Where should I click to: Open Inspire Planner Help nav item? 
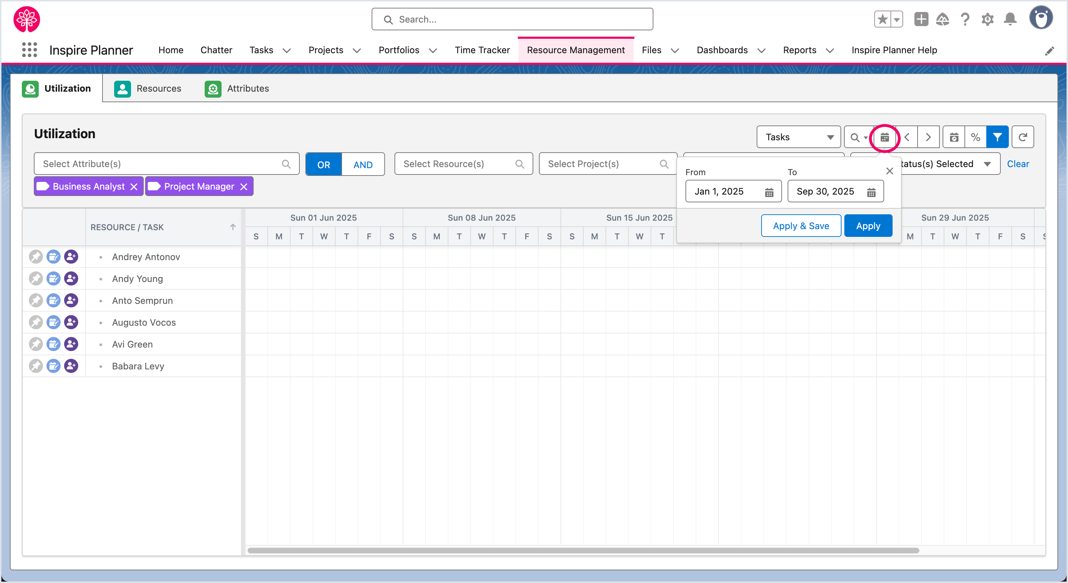click(894, 50)
